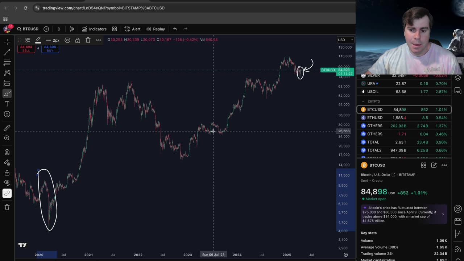Click the Sun 09 Jul '23 date label

click(x=213, y=255)
